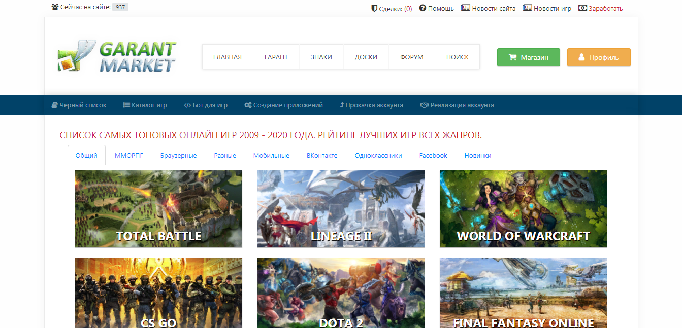
Task: Click the code icon beside Бот для игр
Action: (x=187, y=105)
